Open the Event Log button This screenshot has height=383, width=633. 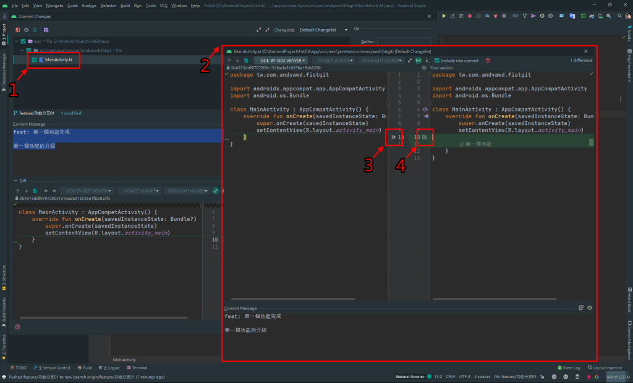coord(569,368)
